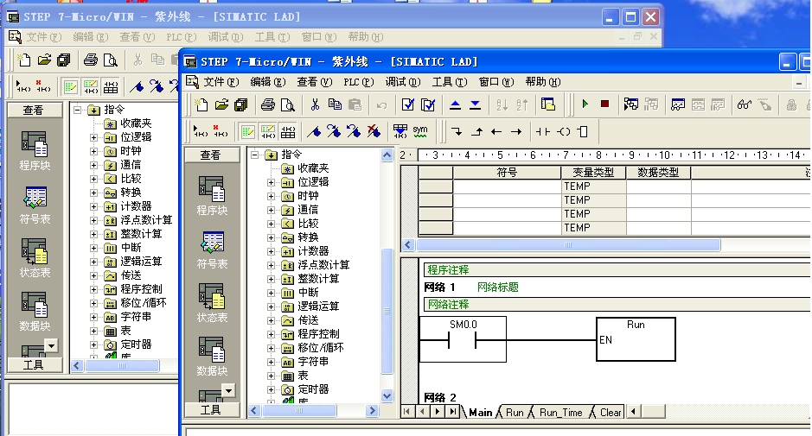Expand 通信 folder in back window tree
This screenshot has width=812, height=436.
[93, 165]
